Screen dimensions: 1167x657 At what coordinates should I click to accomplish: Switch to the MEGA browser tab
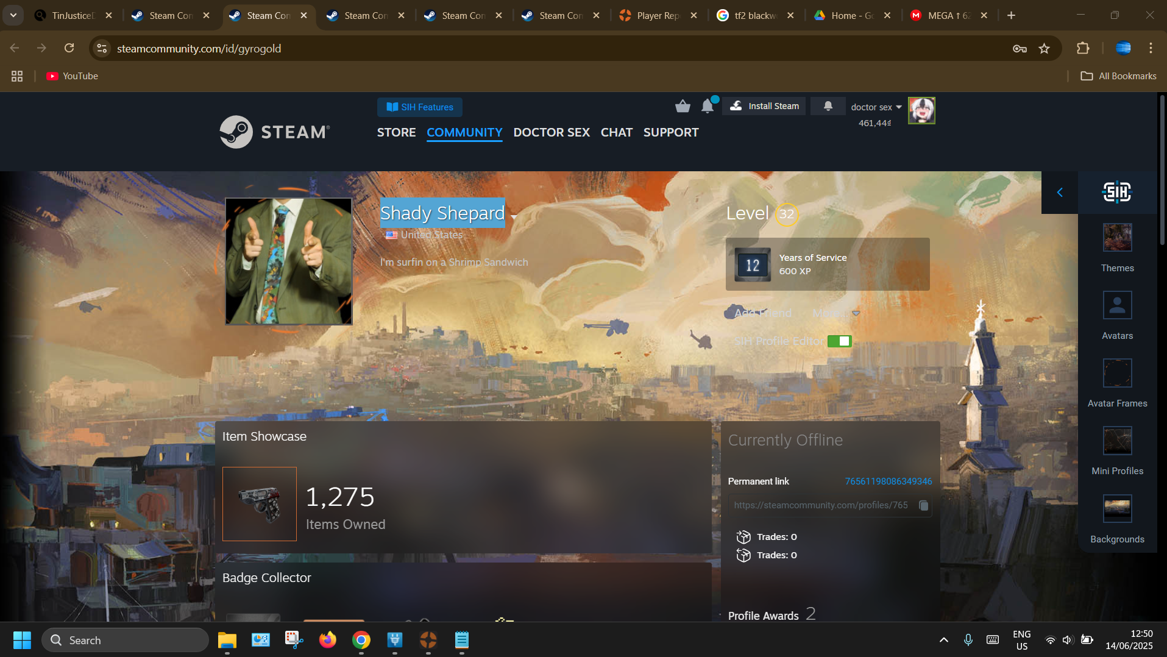(x=948, y=16)
